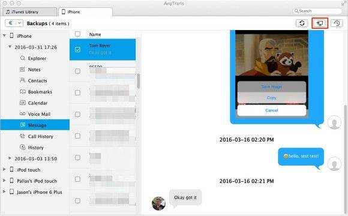Screen dimensions: 348x216
Task: Open Call History in the sidebar
Action: point(40,136)
